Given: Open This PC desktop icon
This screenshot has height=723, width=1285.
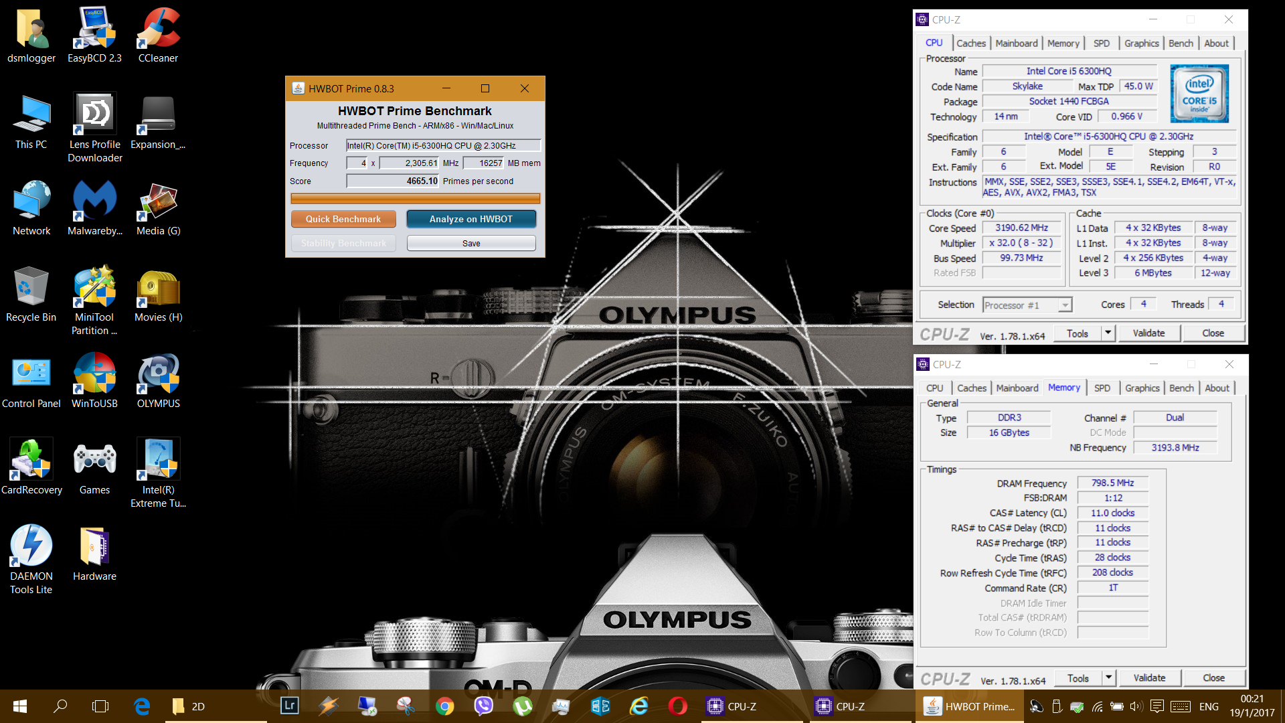Looking at the screenshot, I should [x=31, y=123].
